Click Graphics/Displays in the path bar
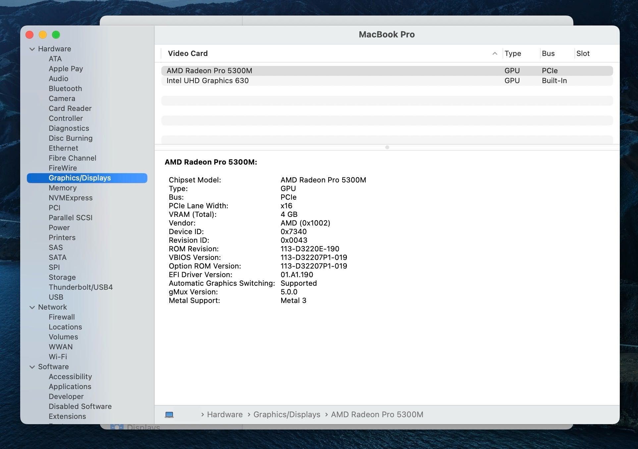The height and width of the screenshot is (449, 638). [x=287, y=415]
